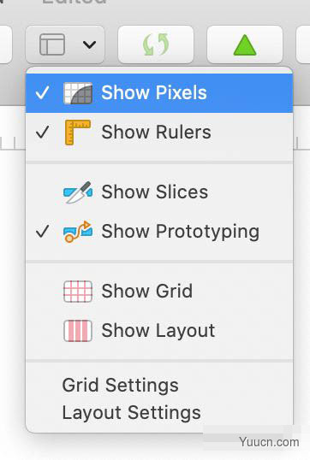Select the Show Prototyping label

(181, 232)
